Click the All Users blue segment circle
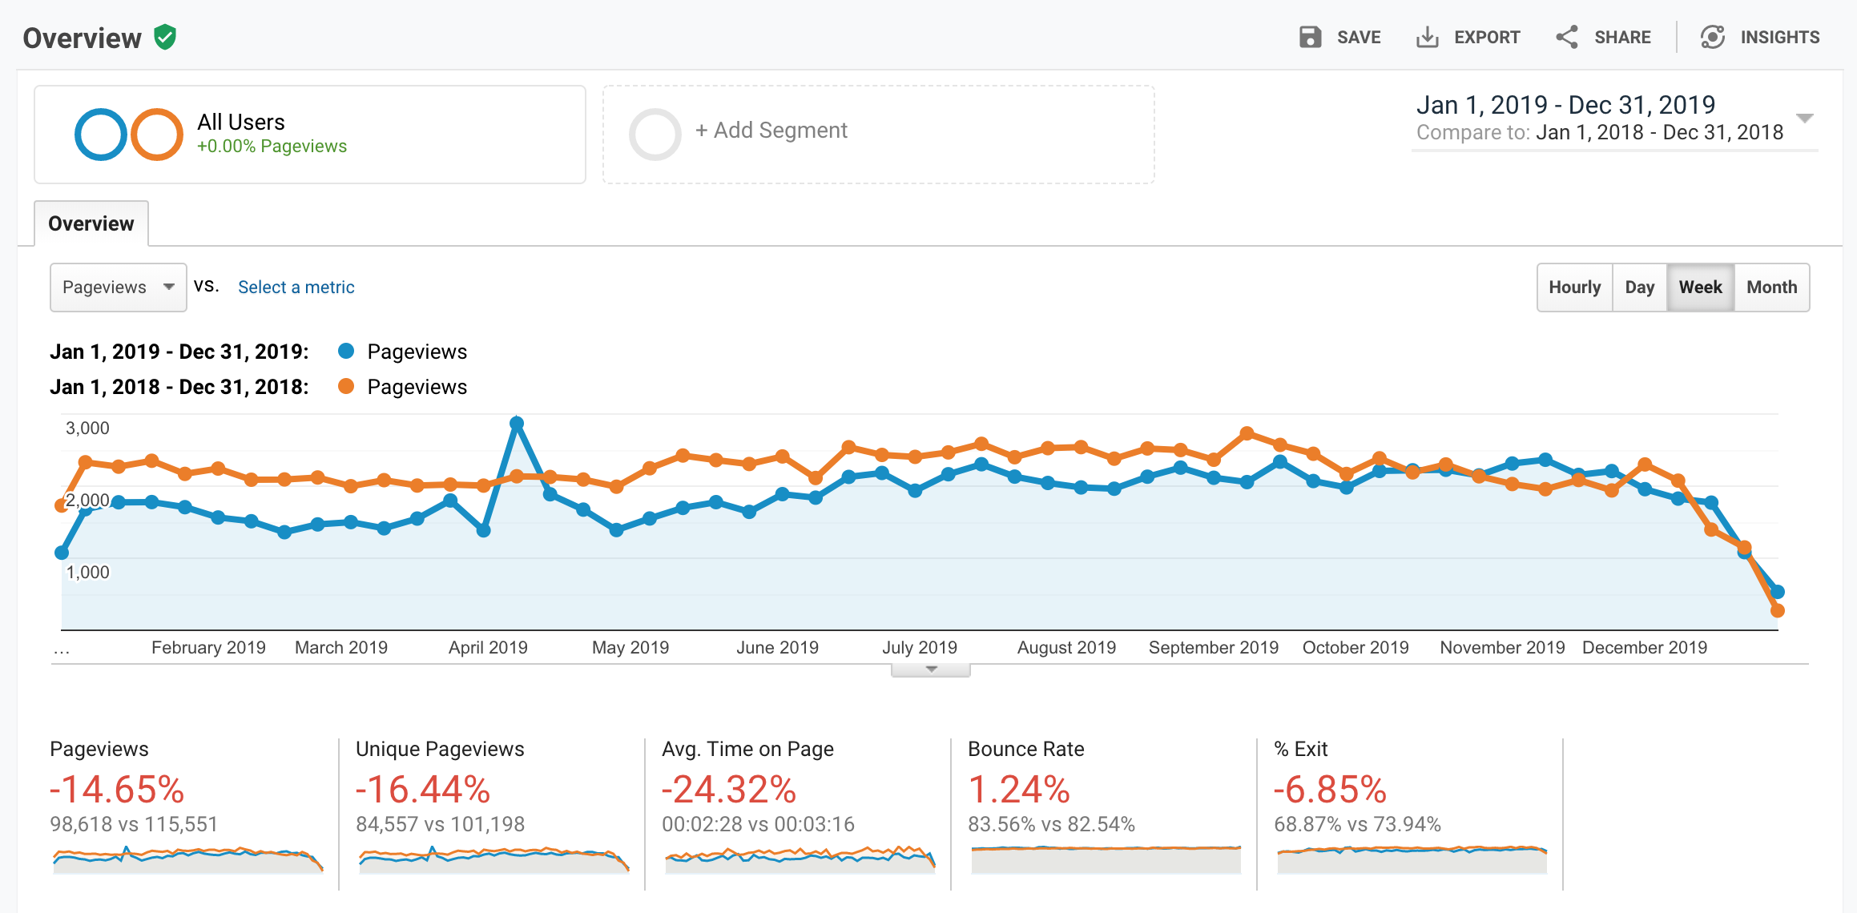The width and height of the screenshot is (1857, 913). [101, 135]
